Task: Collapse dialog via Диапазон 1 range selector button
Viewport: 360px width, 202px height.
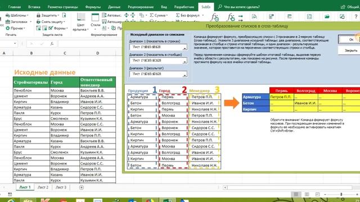Action: tap(184, 47)
